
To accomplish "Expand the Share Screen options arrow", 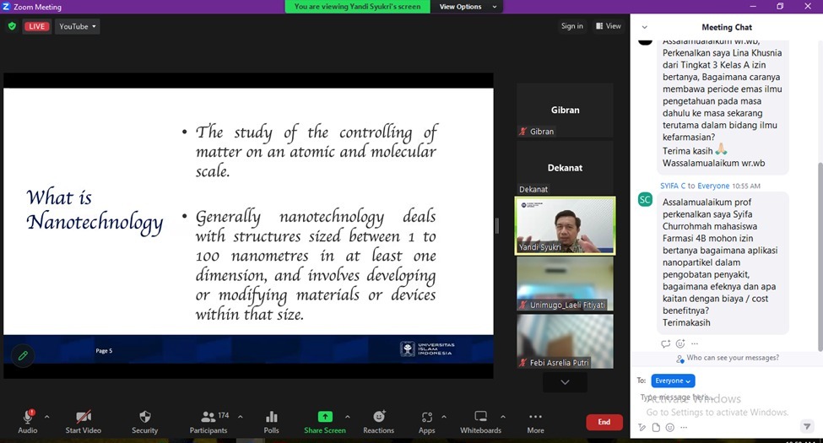I will click(x=348, y=417).
